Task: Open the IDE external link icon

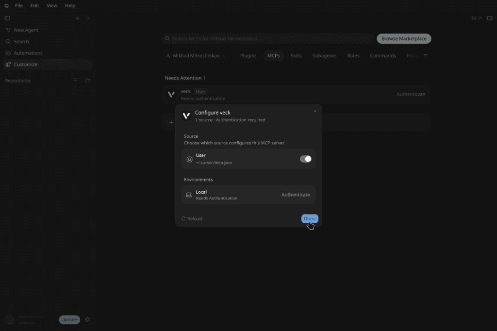Action: (476, 18)
